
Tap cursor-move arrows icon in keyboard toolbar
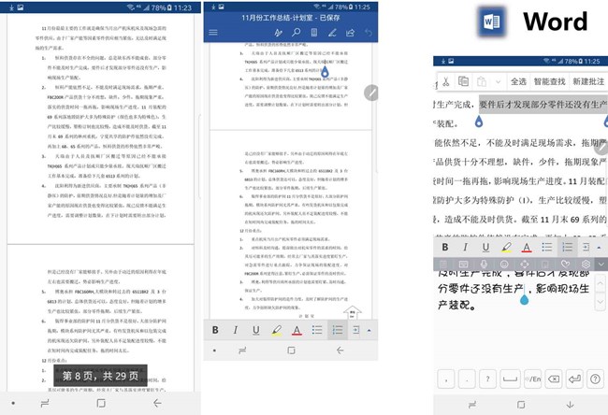pyautogui.click(x=525, y=265)
